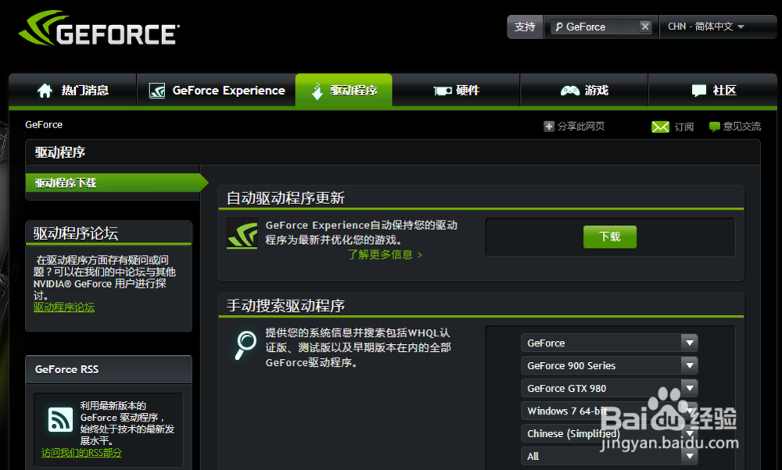Click the GeForce breadcrumb link

coord(44,125)
